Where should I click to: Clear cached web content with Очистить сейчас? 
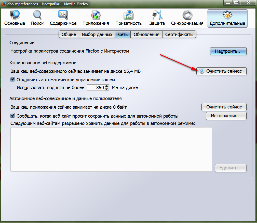[221, 71]
